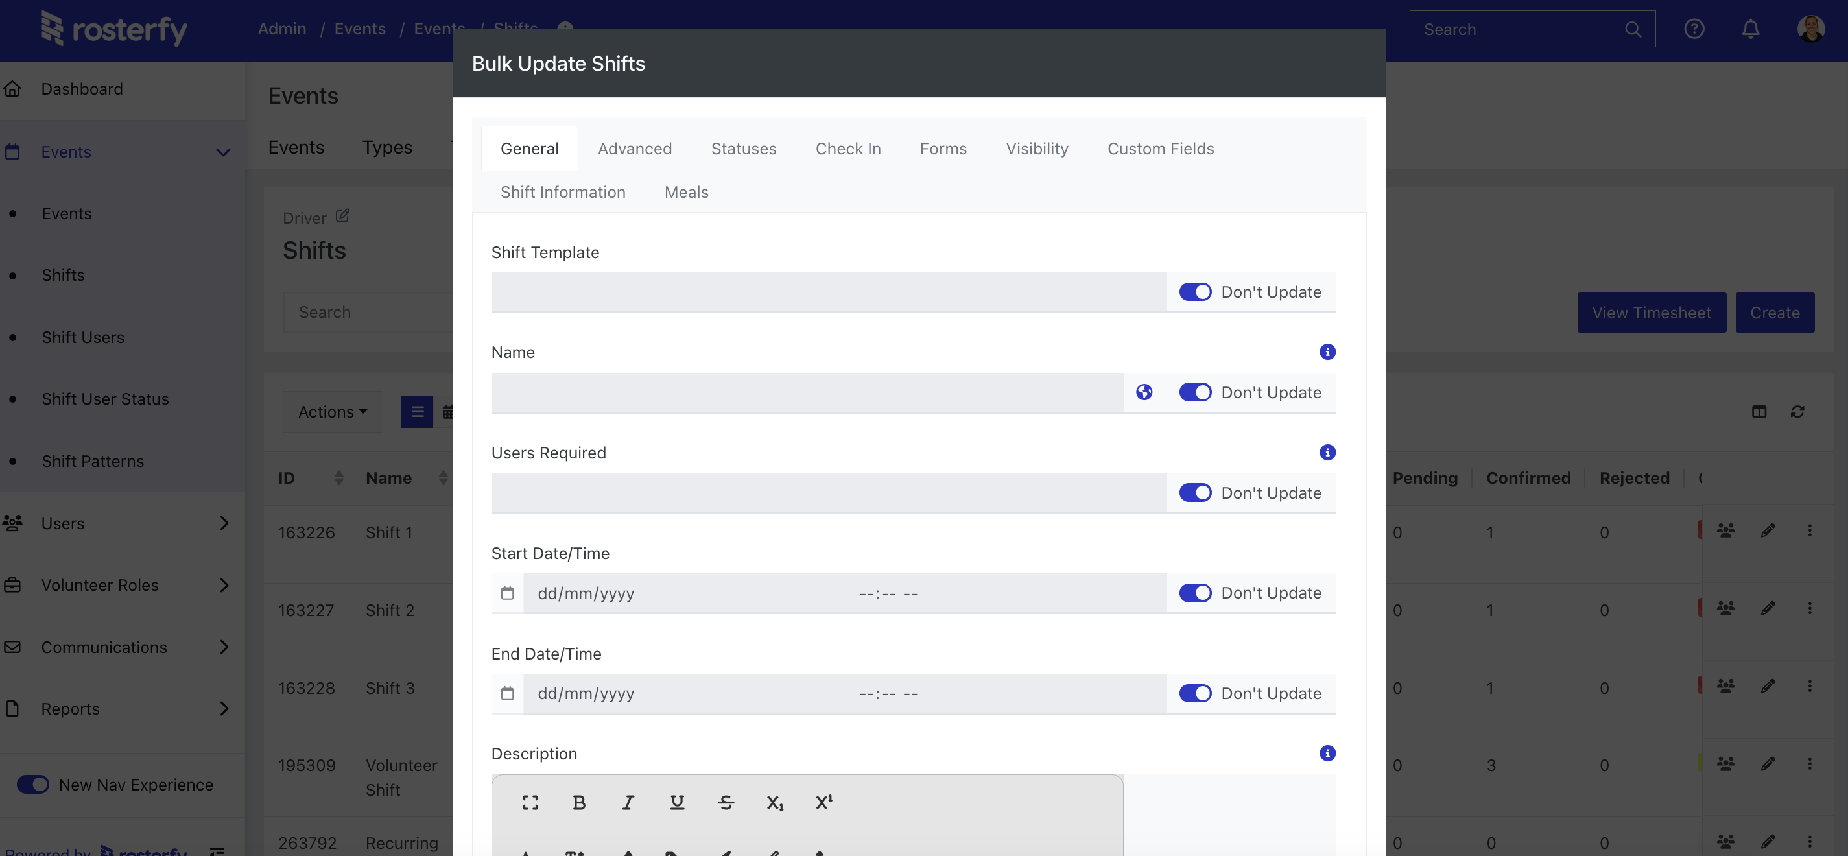The height and width of the screenshot is (856, 1848).
Task: Toggle Start Date/Time Don't Update switch
Action: tap(1195, 593)
